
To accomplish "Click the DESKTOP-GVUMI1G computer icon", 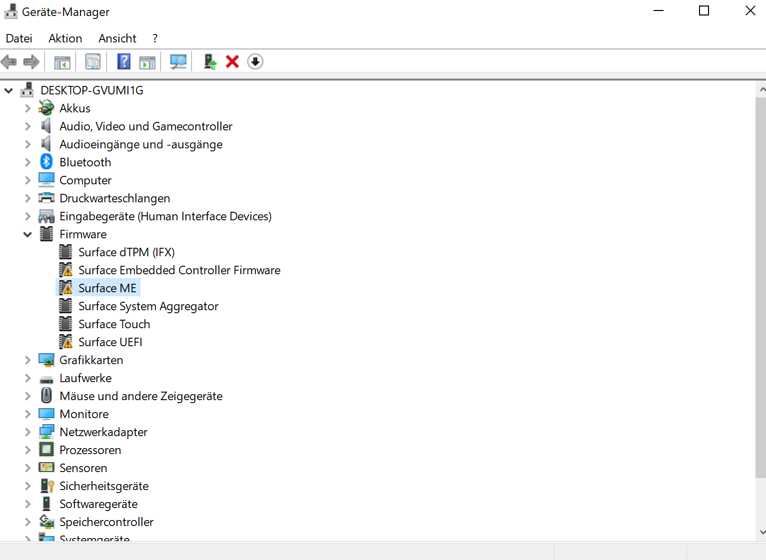I will tap(27, 90).
